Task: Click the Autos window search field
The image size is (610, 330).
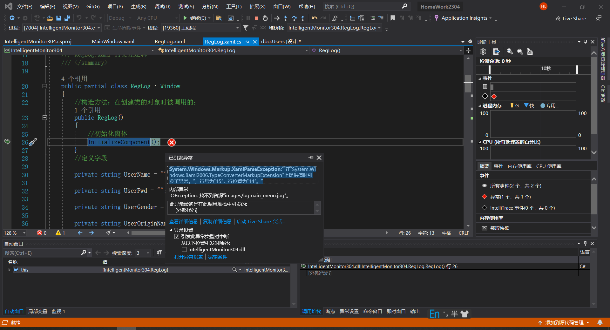Action: [x=42, y=253]
